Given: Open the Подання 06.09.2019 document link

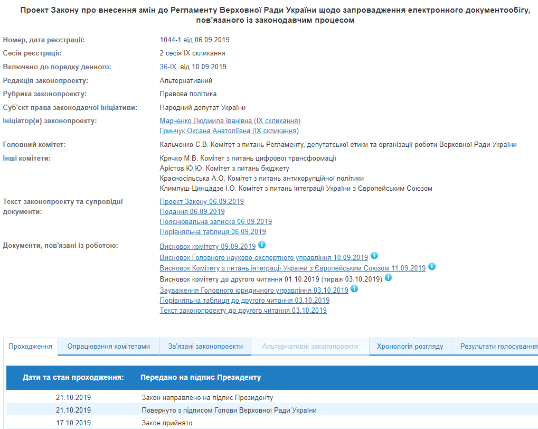Looking at the screenshot, I should (x=192, y=211).
